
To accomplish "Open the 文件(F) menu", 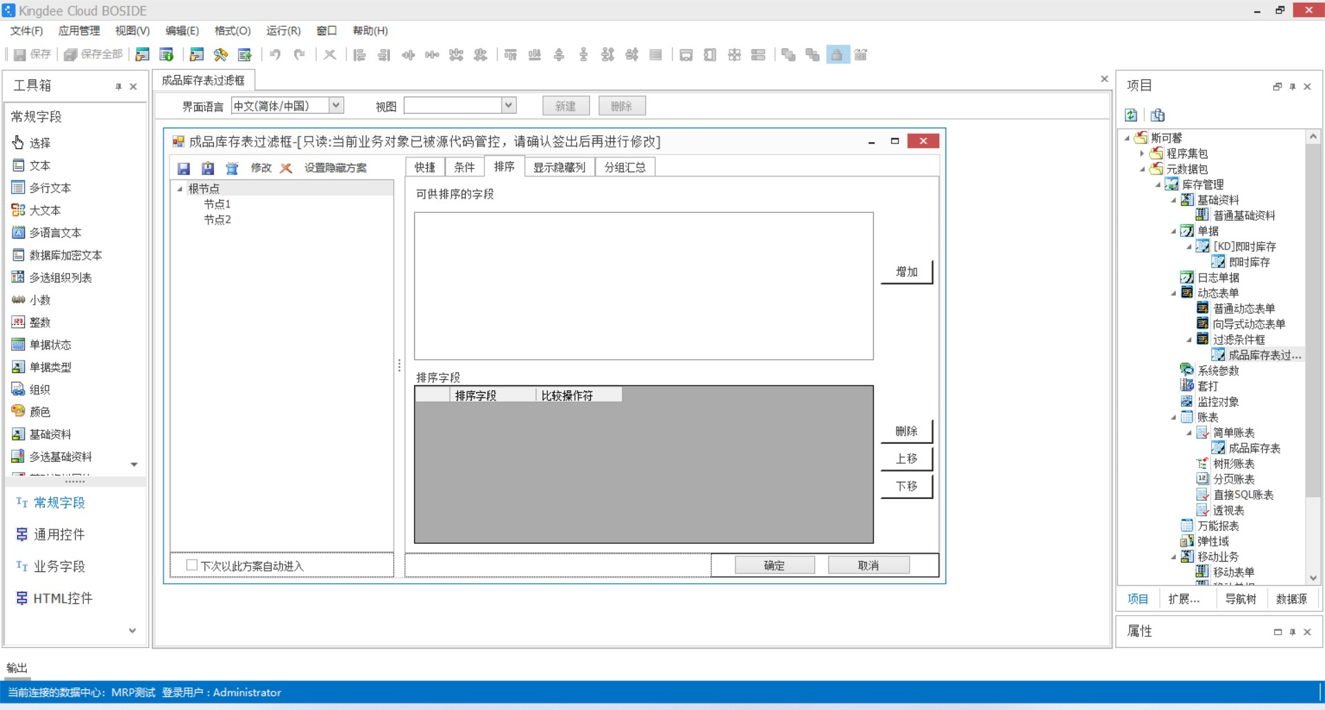I will [26, 30].
